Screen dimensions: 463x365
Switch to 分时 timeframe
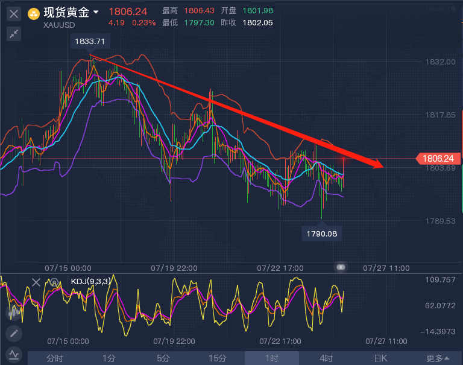pos(55,358)
